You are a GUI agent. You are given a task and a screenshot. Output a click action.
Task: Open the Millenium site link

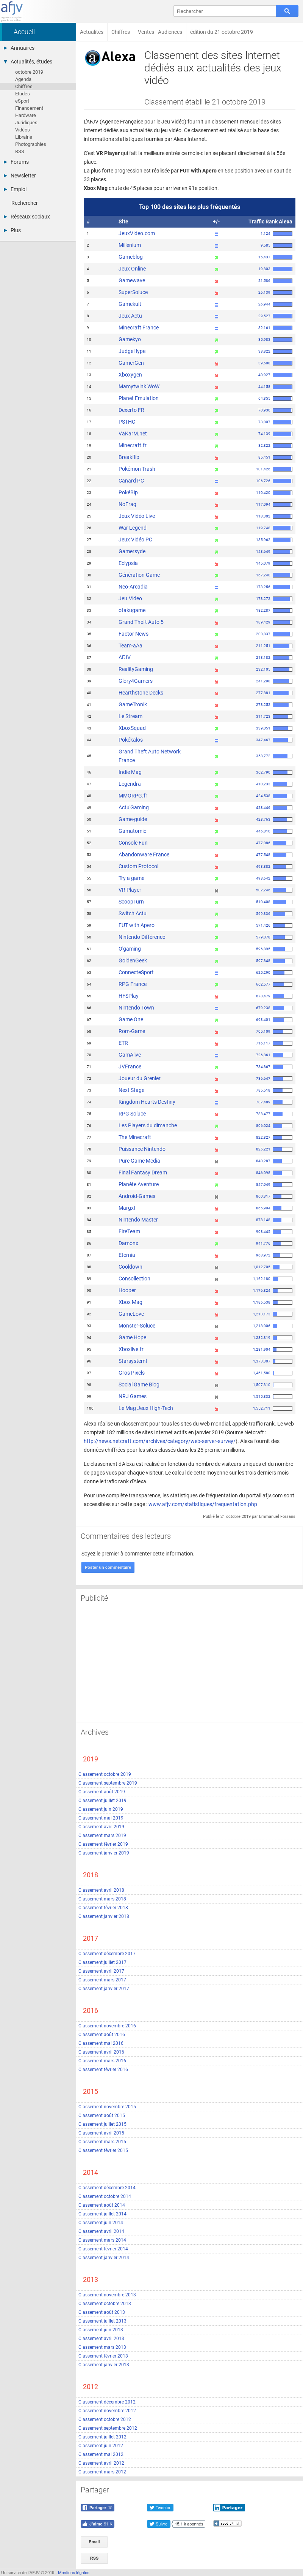click(130, 245)
